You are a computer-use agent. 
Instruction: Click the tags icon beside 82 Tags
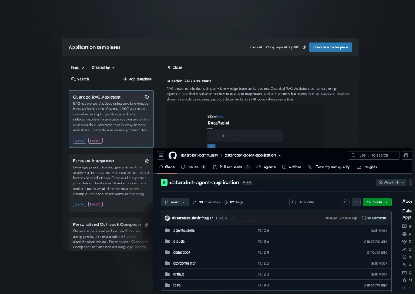(225, 202)
